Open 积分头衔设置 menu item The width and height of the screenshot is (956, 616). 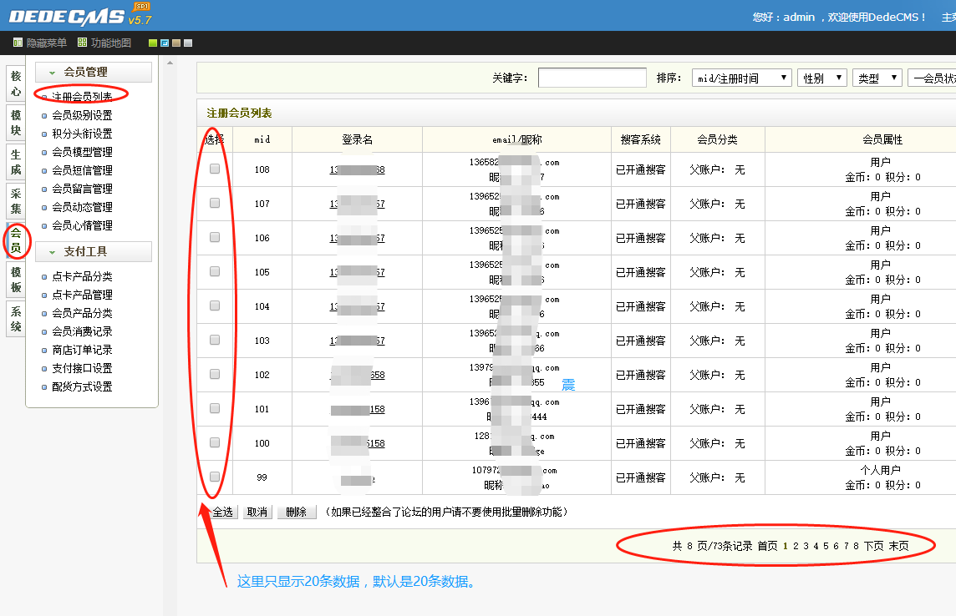(x=82, y=134)
